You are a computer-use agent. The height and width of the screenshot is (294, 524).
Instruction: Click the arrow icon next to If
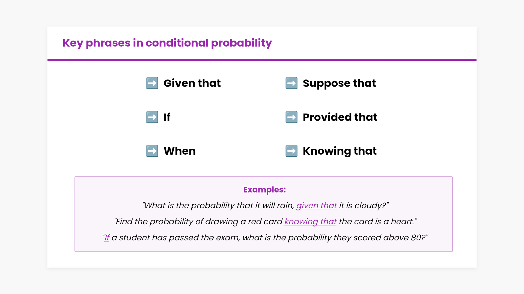click(152, 117)
